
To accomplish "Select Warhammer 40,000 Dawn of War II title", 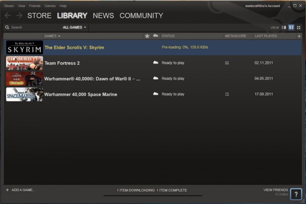I will [92, 79].
